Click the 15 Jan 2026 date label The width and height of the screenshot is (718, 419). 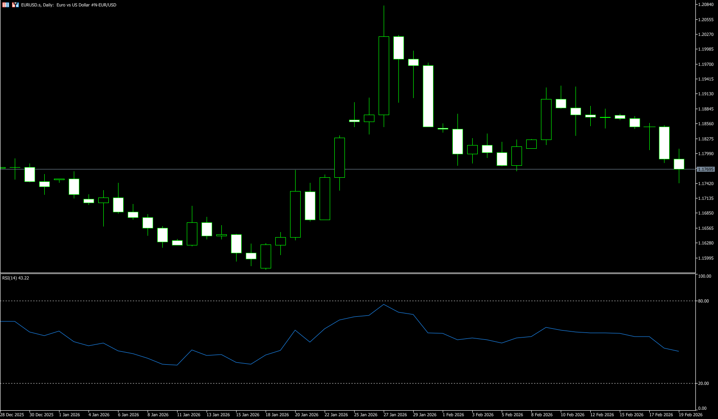point(248,415)
